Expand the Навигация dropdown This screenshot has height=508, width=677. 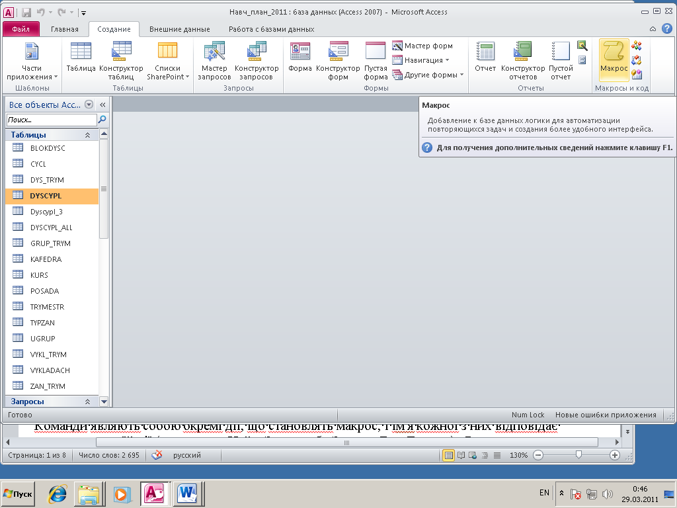pyautogui.click(x=421, y=60)
